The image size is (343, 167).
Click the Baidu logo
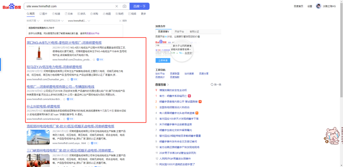[12, 6]
